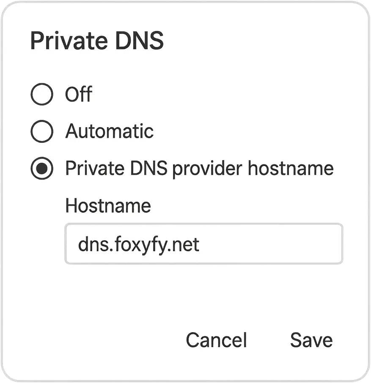Select the Off radio button
Screen dimensions: 371x383
[42, 94]
